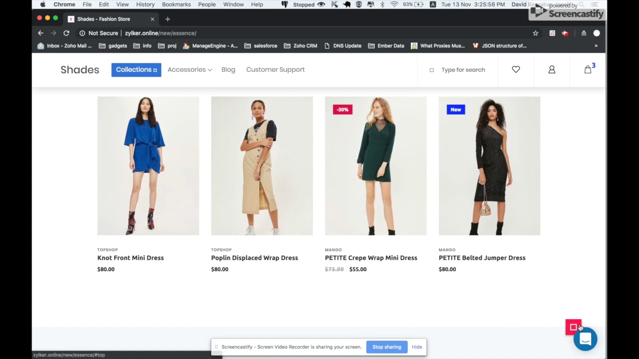The image size is (639, 359).
Task: Click the Chrome profile avatar icon
Action: pos(597,33)
